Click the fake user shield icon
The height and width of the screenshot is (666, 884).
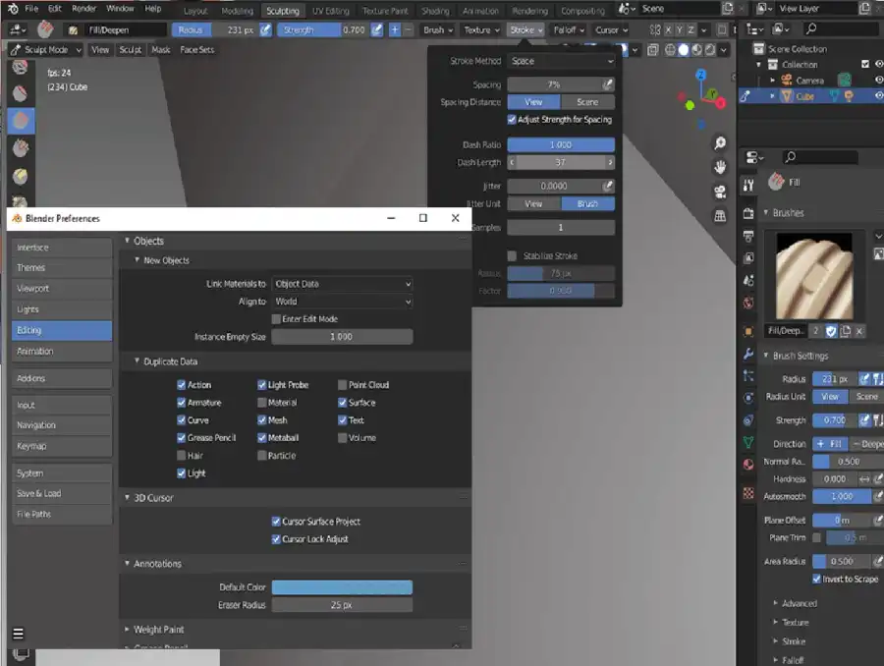click(x=830, y=331)
